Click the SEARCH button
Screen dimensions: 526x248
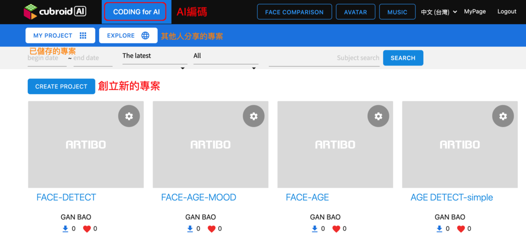(403, 58)
